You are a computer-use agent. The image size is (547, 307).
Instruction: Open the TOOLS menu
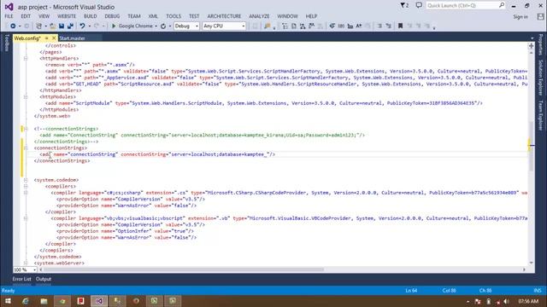click(174, 16)
